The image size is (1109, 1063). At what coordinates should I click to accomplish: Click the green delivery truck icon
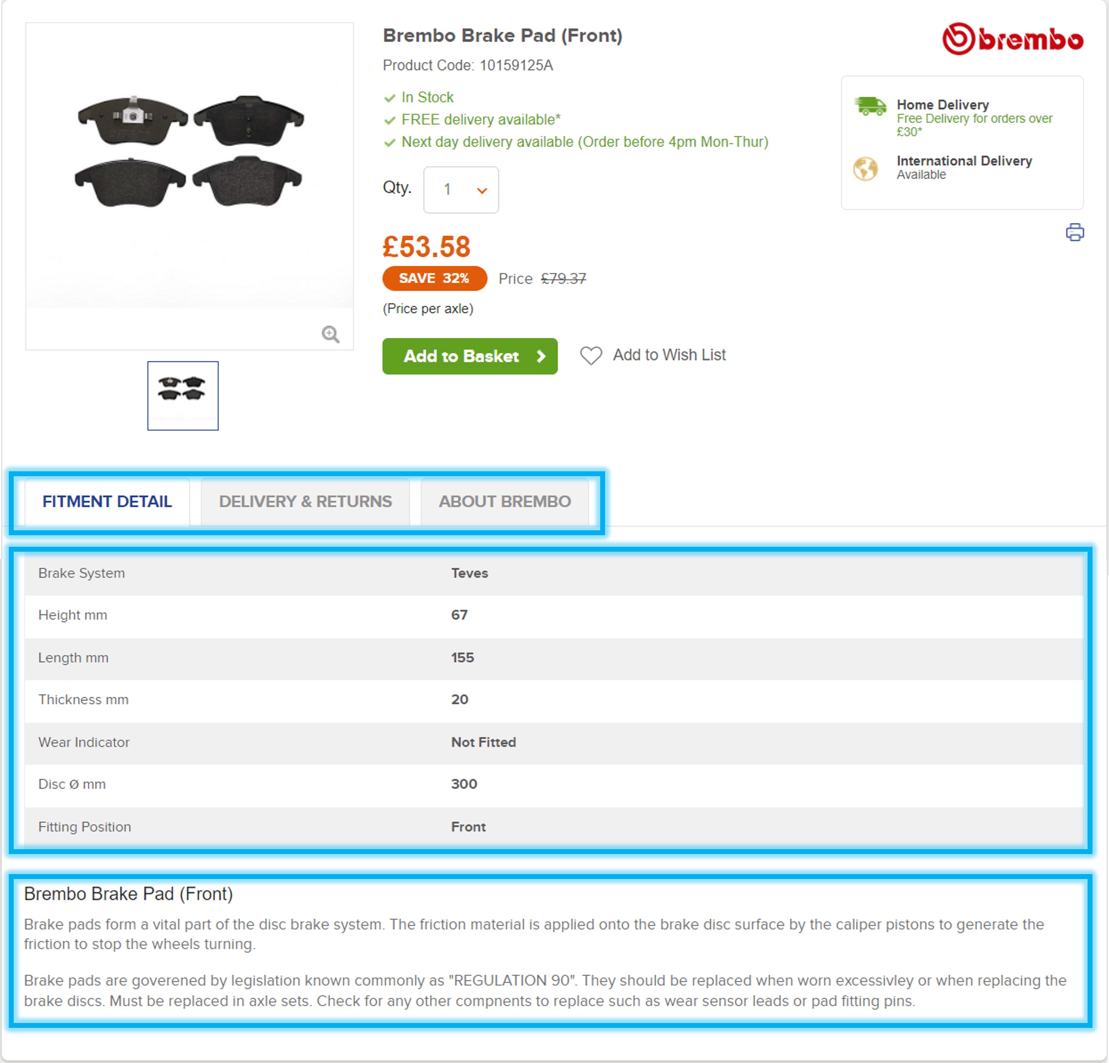click(x=870, y=106)
